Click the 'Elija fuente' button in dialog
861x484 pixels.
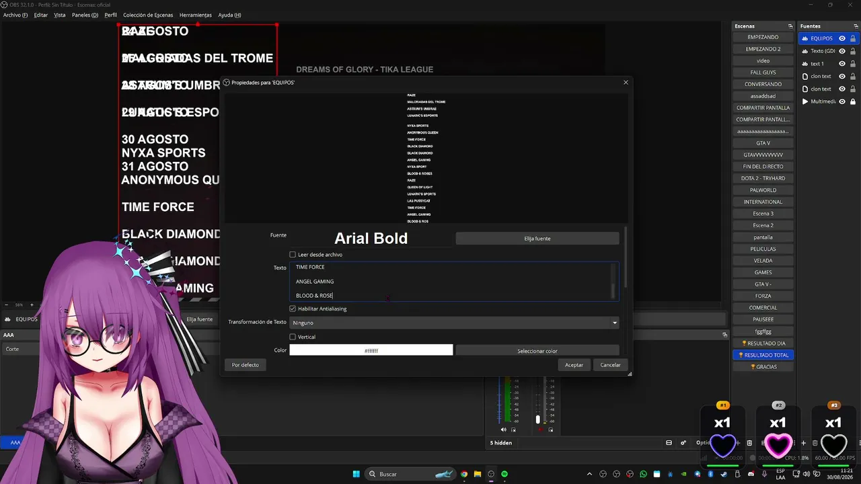tap(537, 239)
